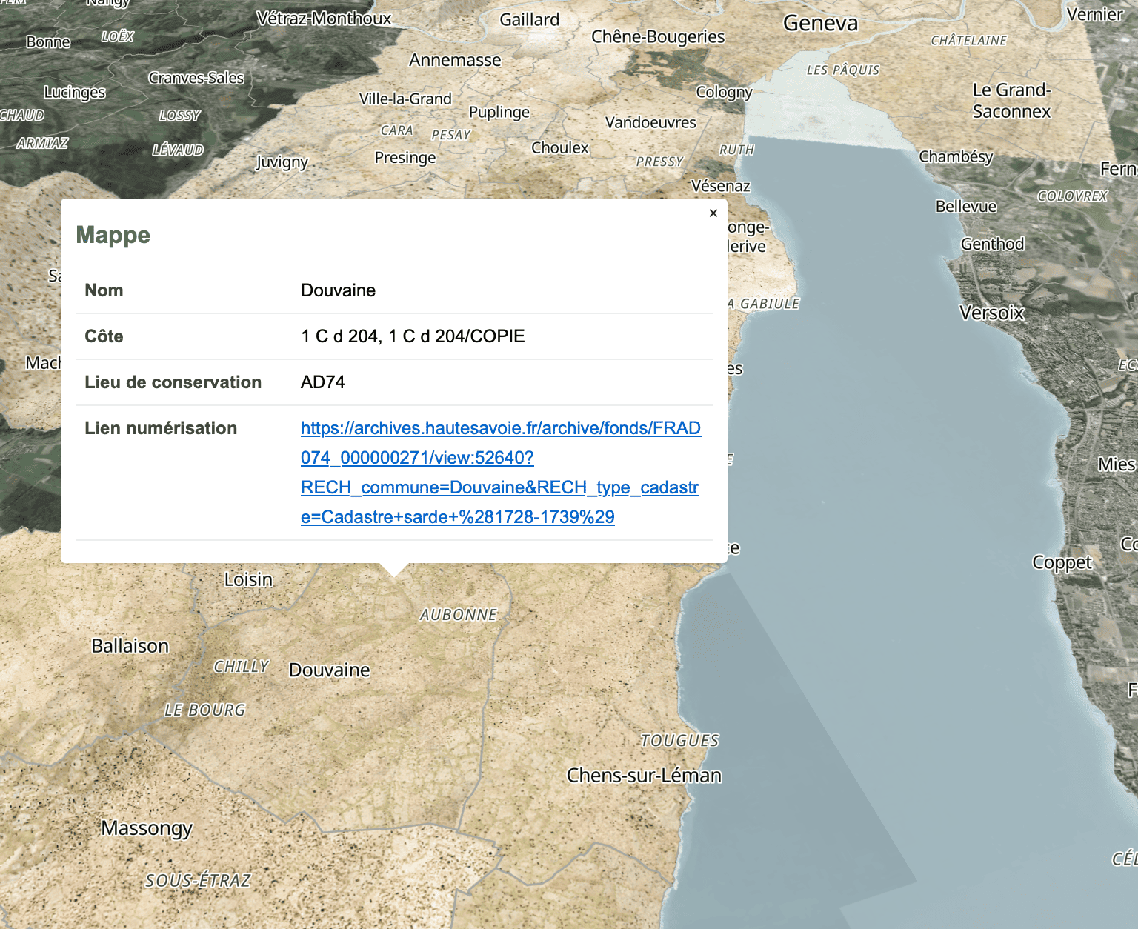Click the Versoix map label

[991, 313]
